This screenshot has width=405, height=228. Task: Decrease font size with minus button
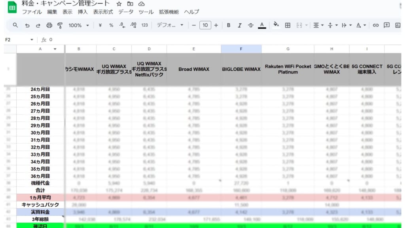click(x=194, y=25)
